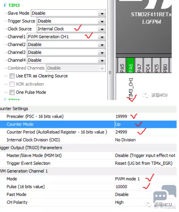Screen dimensions: 179x212
Task: Change the Fast Mode Disable value
Action: point(122,195)
